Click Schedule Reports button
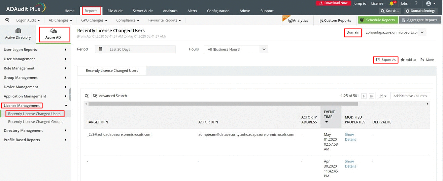 [378, 20]
